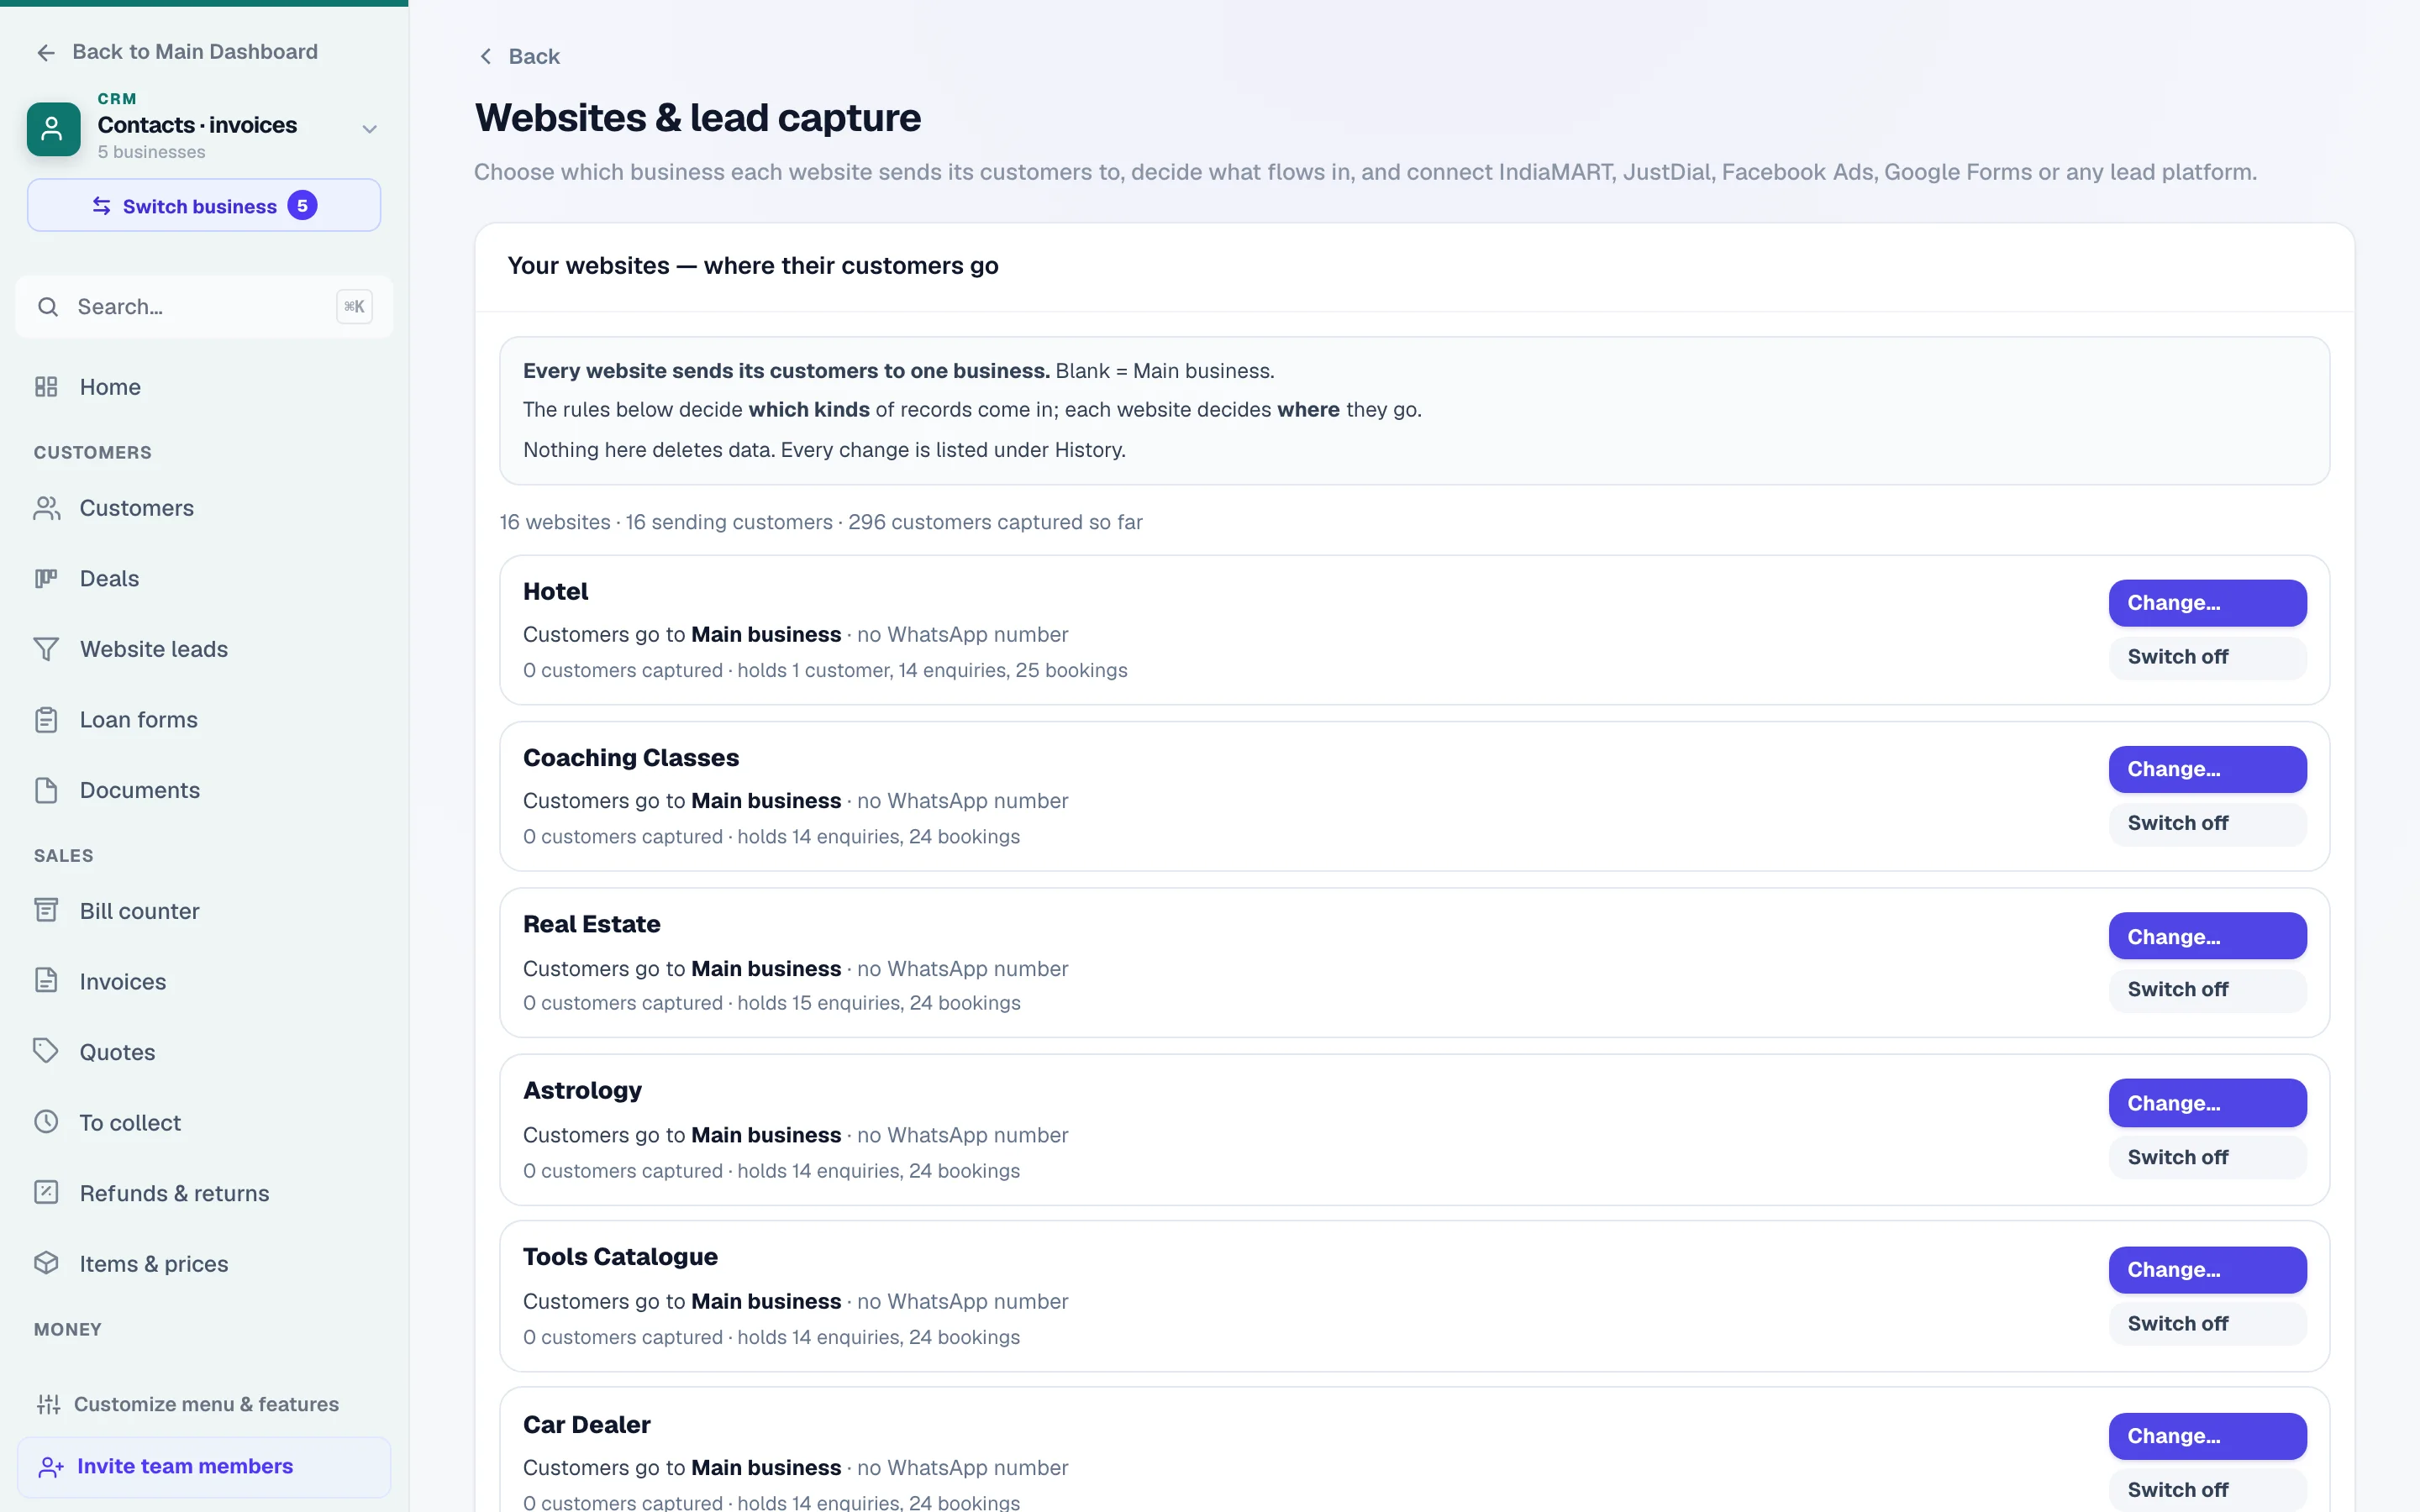The height and width of the screenshot is (1512, 2420).
Task: Open Change… for the Hotel website
Action: click(x=2207, y=603)
